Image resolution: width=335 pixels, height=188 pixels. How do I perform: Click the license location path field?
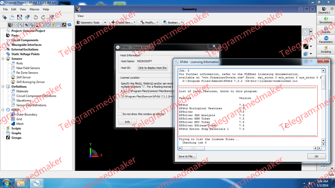pos(147,97)
